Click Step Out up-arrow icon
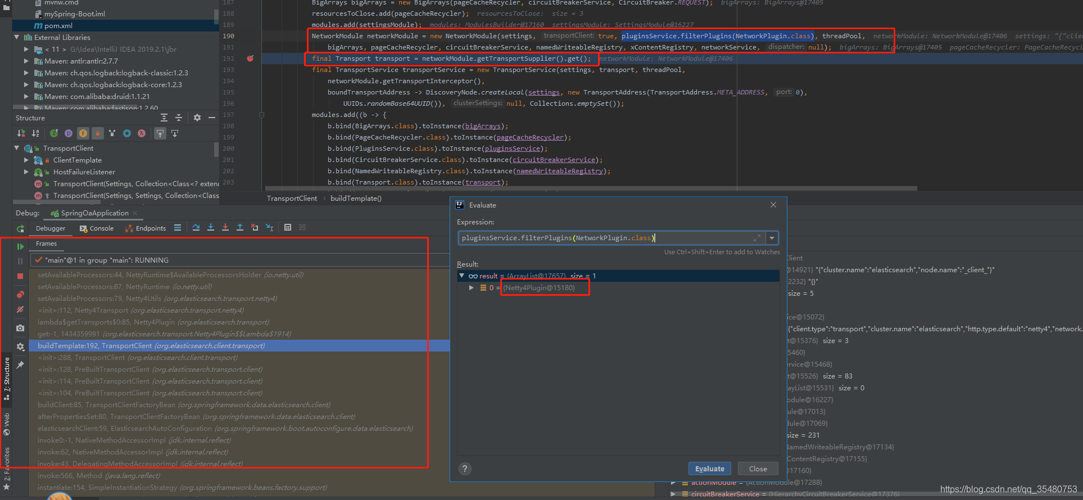1083x500 pixels. click(x=240, y=228)
